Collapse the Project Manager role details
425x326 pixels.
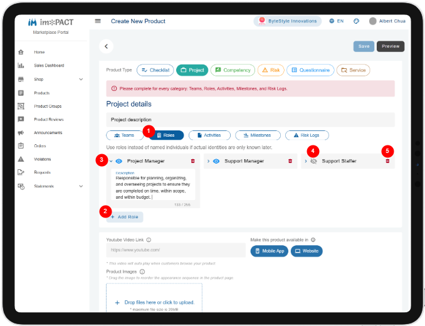(111, 161)
